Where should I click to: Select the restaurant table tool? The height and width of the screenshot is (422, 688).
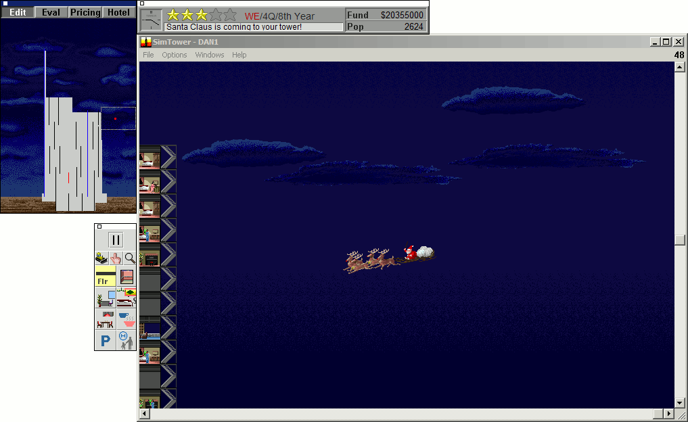click(x=106, y=319)
